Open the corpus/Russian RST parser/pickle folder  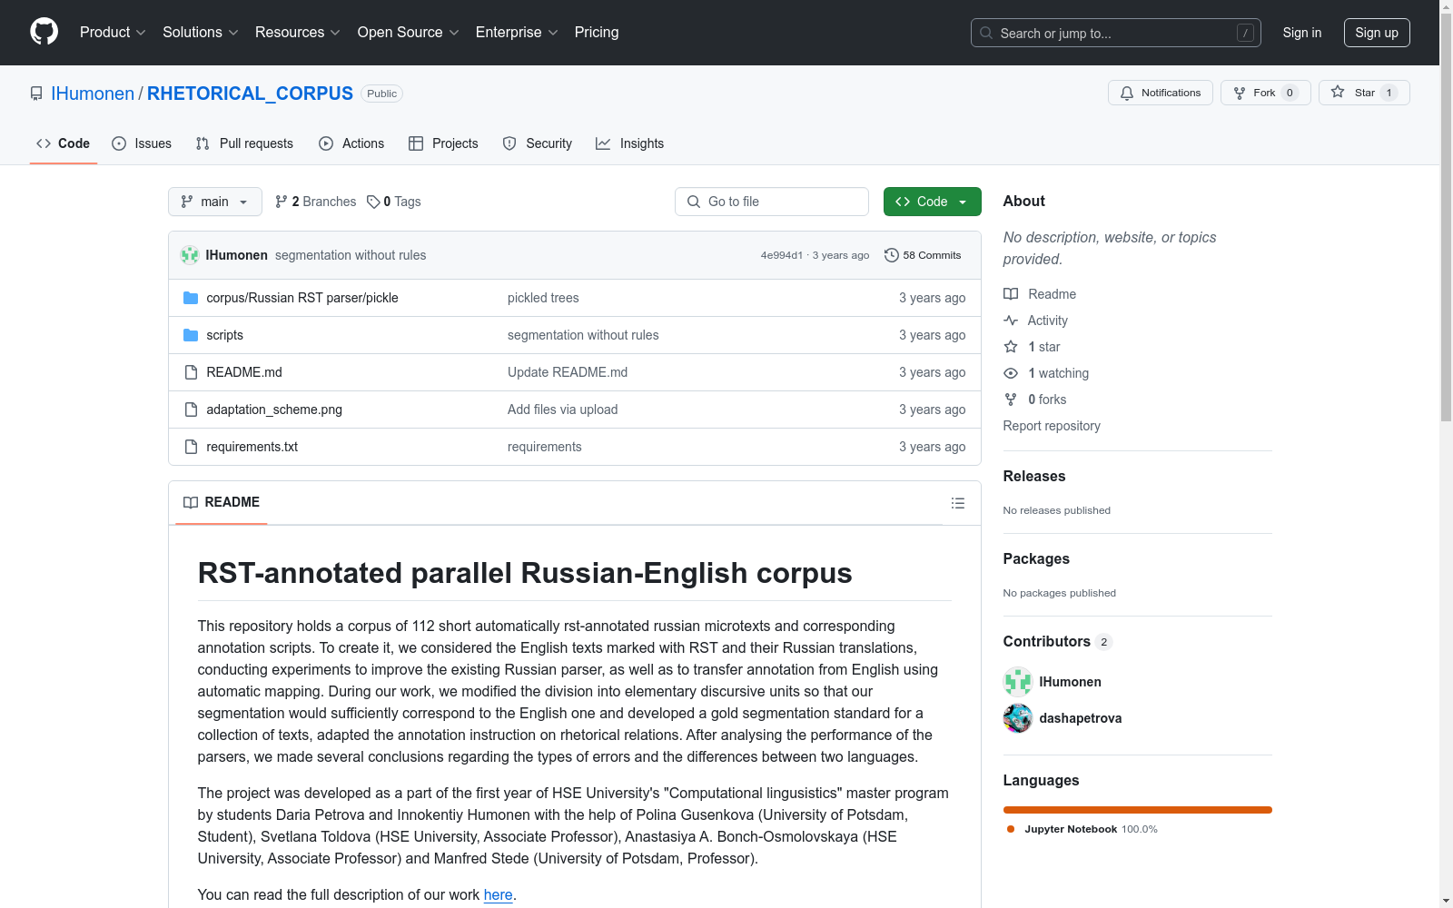302,298
